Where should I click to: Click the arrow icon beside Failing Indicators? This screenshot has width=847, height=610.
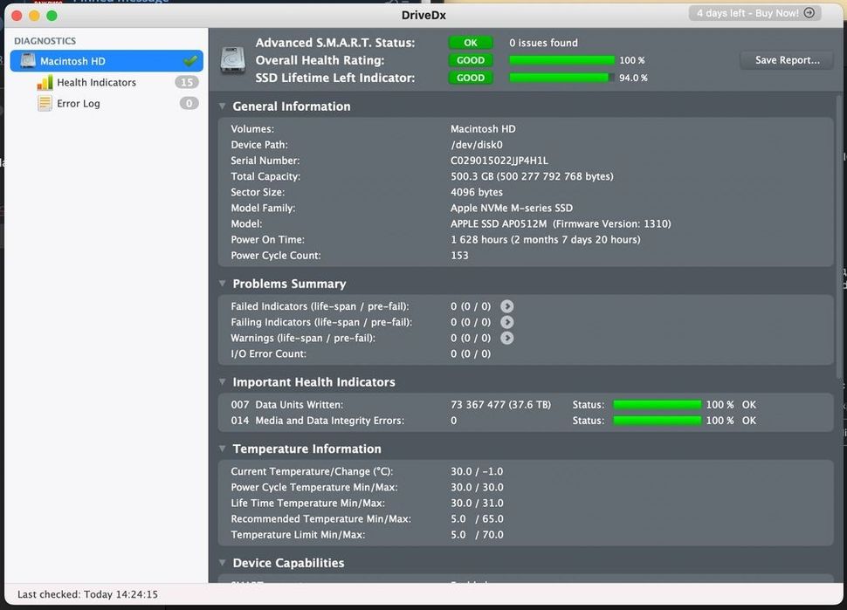(x=506, y=322)
